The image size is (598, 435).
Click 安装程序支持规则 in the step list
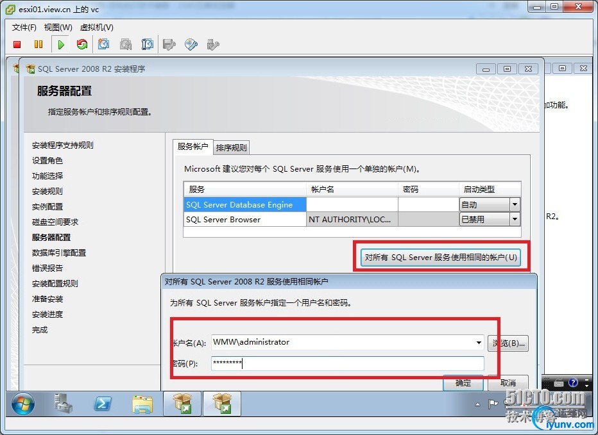click(x=62, y=145)
